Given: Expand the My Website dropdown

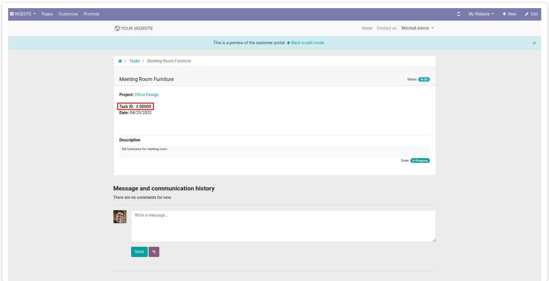Looking at the screenshot, I should [x=481, y=14].
